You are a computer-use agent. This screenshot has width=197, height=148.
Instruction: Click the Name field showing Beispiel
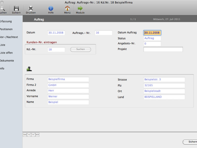[x=68, y=102]
